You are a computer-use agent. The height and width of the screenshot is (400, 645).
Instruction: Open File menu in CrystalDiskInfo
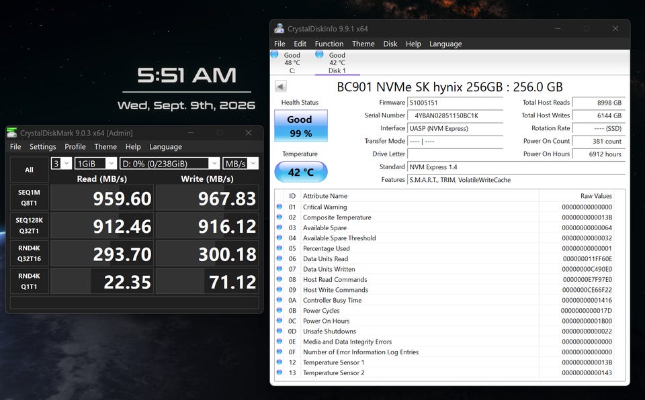[279, 44]
